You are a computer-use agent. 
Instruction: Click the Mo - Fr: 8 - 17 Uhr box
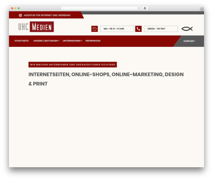coord(117,29)
